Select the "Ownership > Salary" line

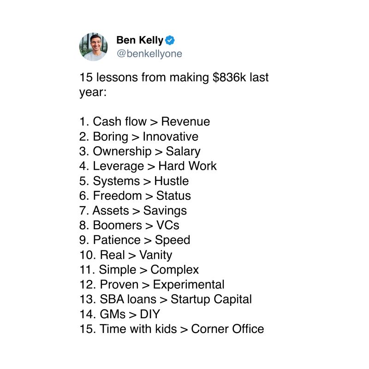click(140, 151)
